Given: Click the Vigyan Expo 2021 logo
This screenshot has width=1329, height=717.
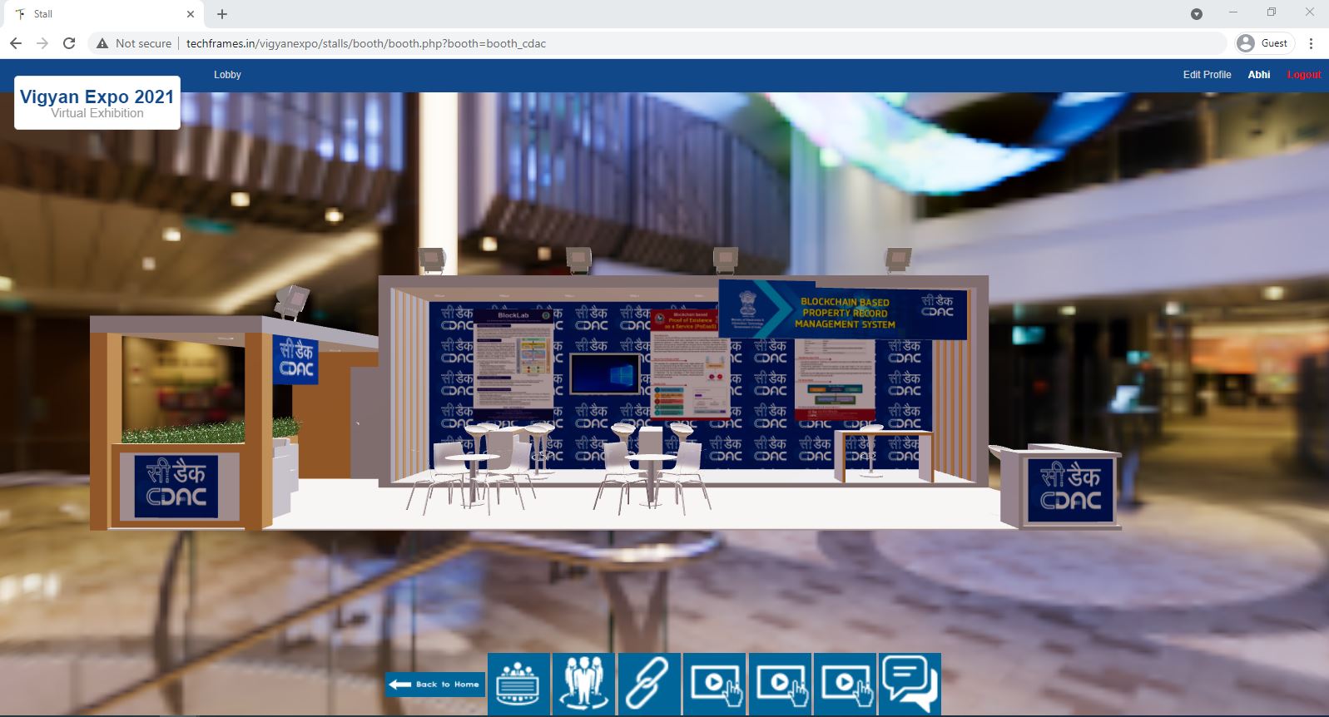Looking at the screenshot, I should [x=97, y=103].
